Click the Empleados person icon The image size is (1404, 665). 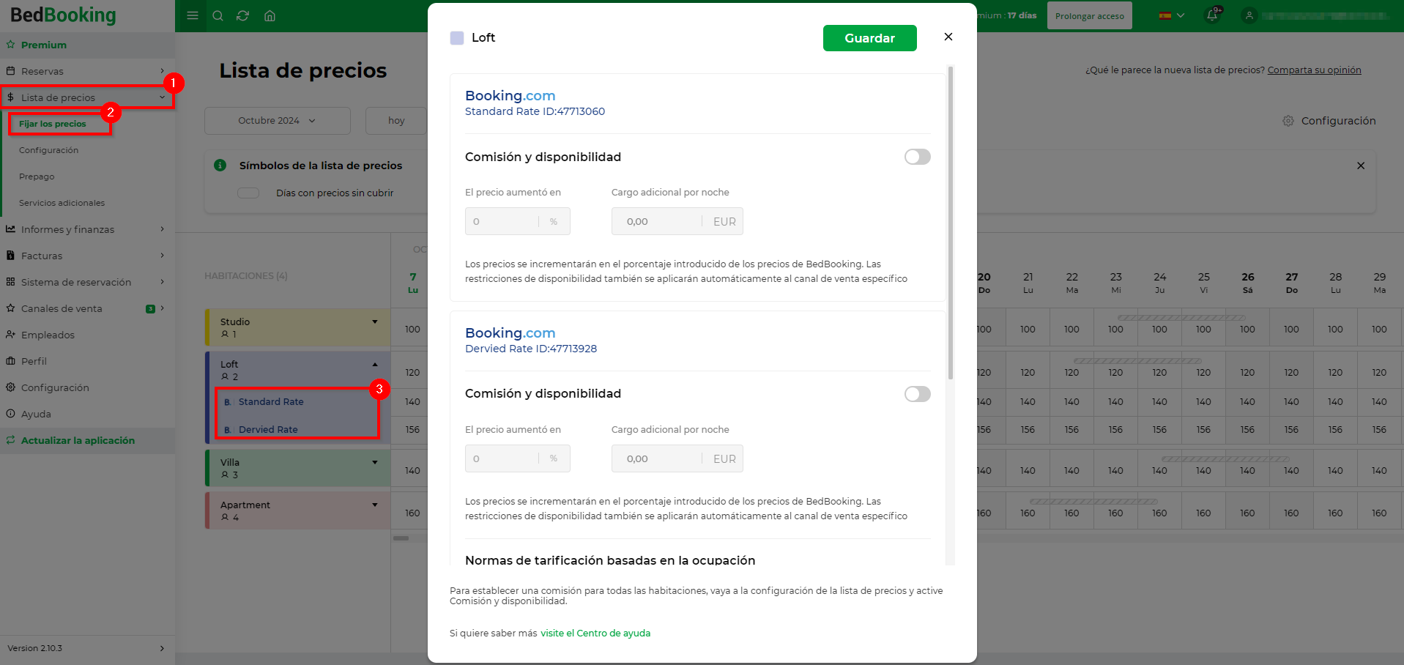click(11, 335)
